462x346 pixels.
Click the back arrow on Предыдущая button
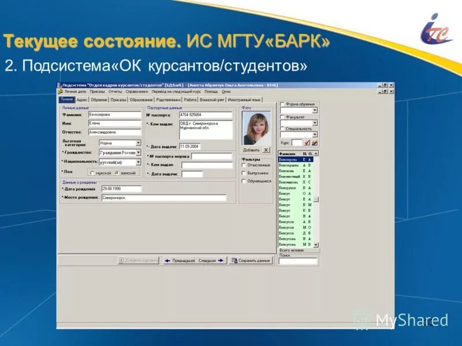(167, 261)
